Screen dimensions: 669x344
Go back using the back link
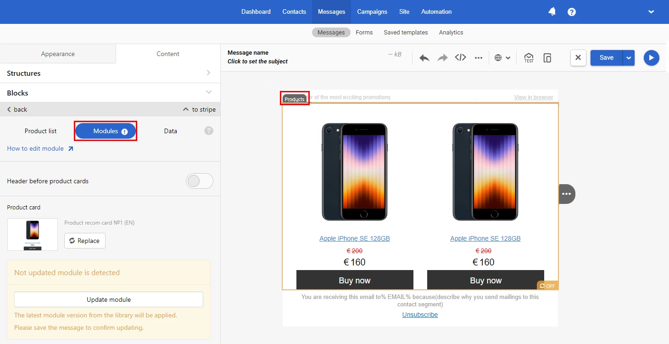coord(17,109)
